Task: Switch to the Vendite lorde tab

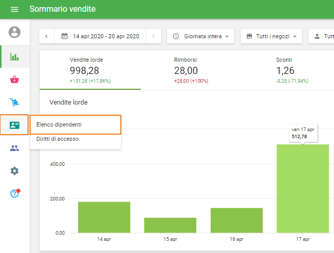Action: [90, 70]
